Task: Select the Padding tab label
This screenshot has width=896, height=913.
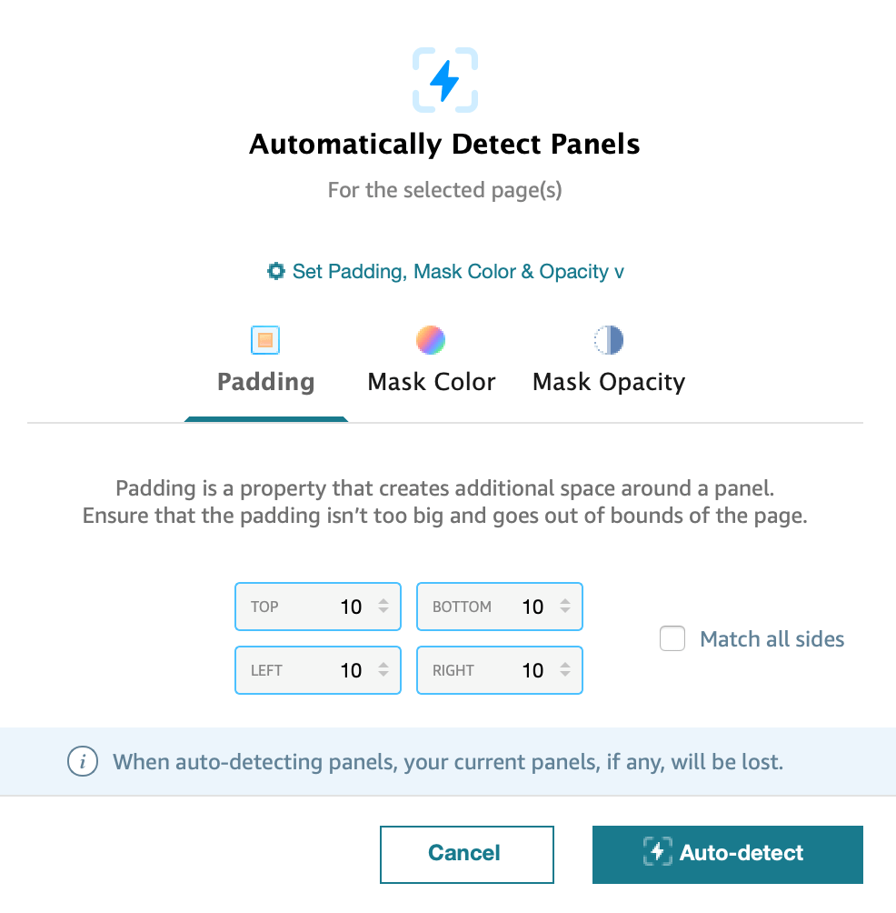Action: 266,382
